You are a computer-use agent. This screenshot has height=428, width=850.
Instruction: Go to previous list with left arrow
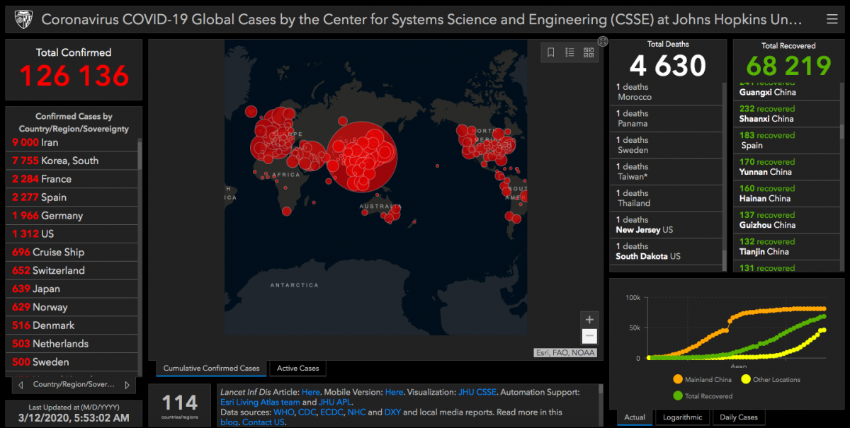tap(21, 385)
